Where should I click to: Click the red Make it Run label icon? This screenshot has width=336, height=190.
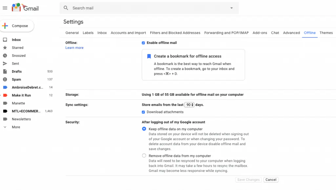(x=5, y=95)
